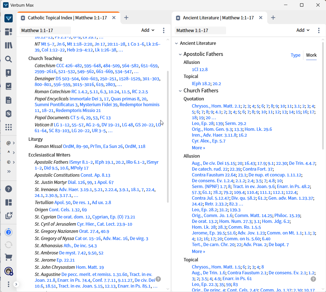Click the right panel Matthew 1:1–17 reference box

point(200,30)
